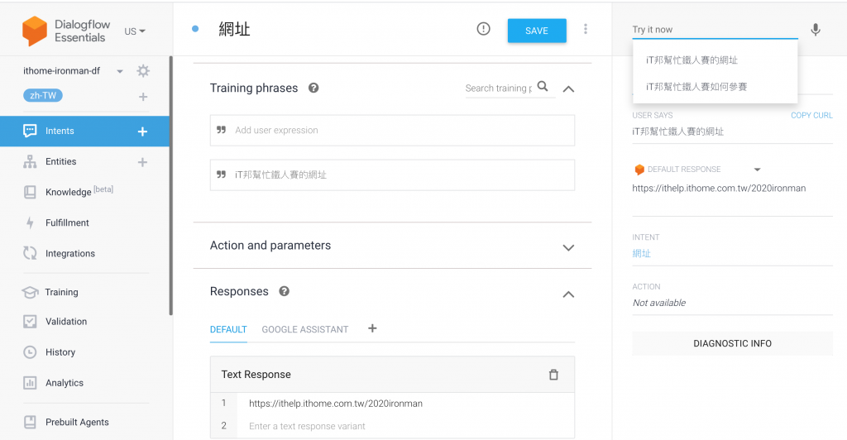The image size is (847, 440).
Task: Click the blue SAVE button
Action: 537,31
